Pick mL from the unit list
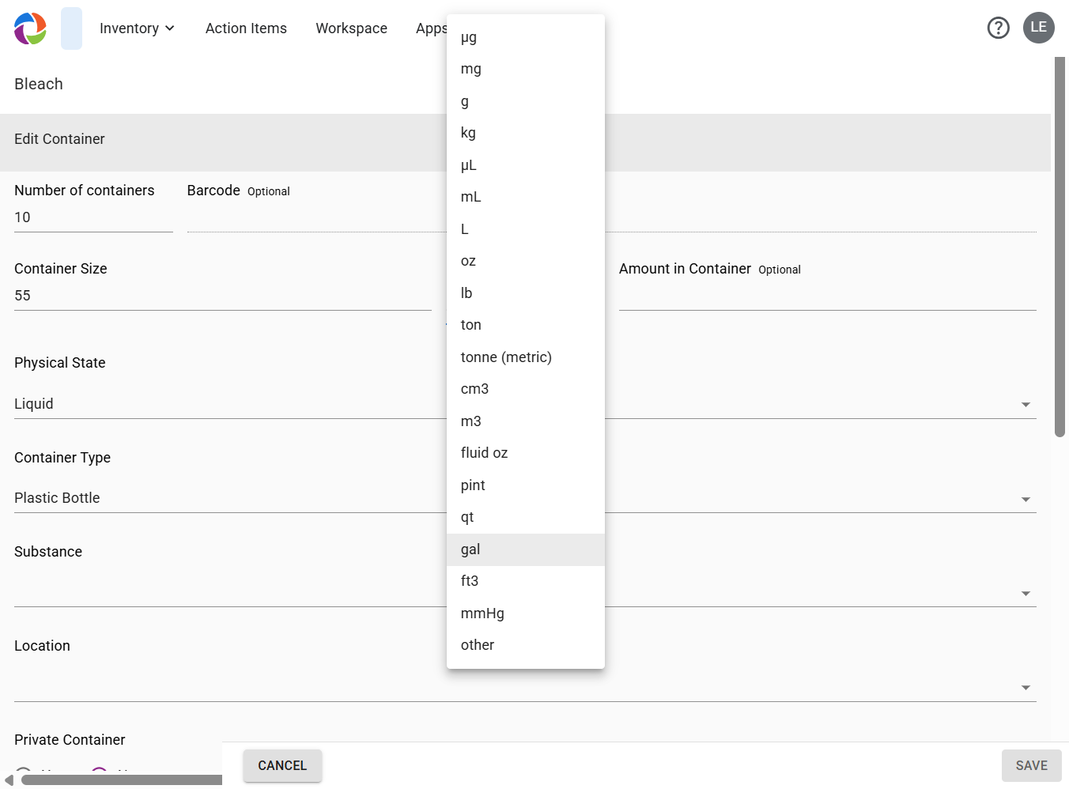Screen dimensions: 1069x789 [x=526, y=197]
